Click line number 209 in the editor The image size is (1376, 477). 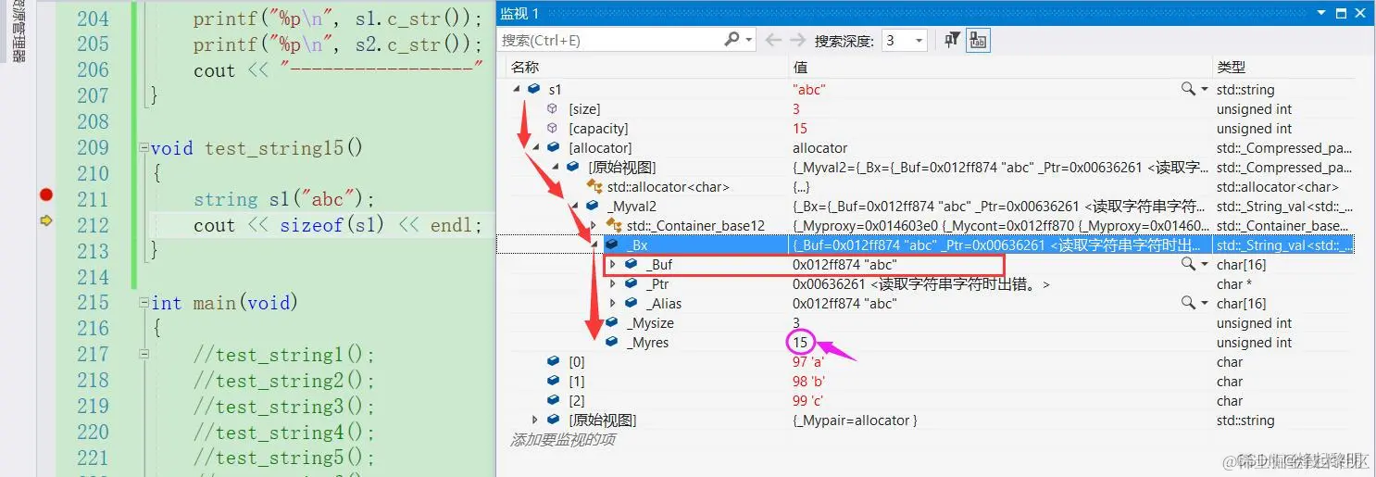point(92,147)
